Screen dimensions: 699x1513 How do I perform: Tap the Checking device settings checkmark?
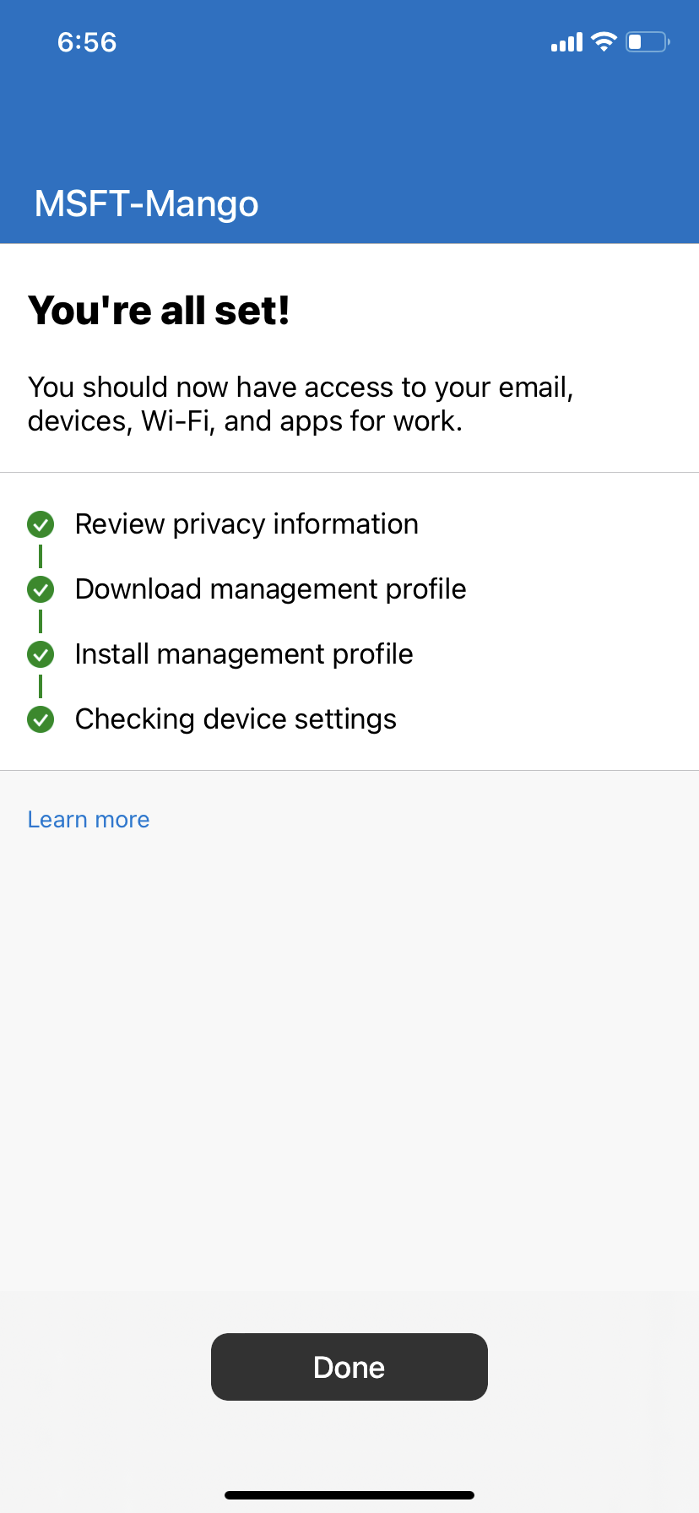[41, 719]
